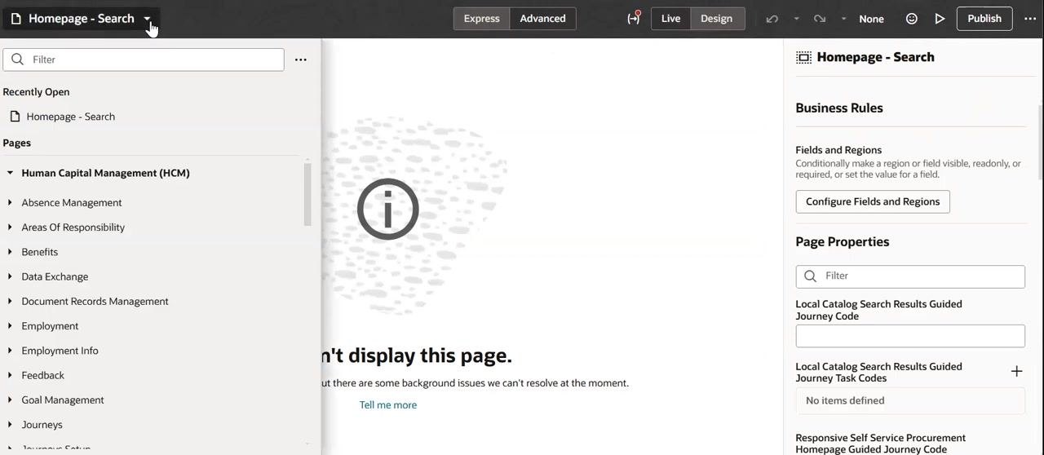Click the Recently Open label

[x=36, y=92]
